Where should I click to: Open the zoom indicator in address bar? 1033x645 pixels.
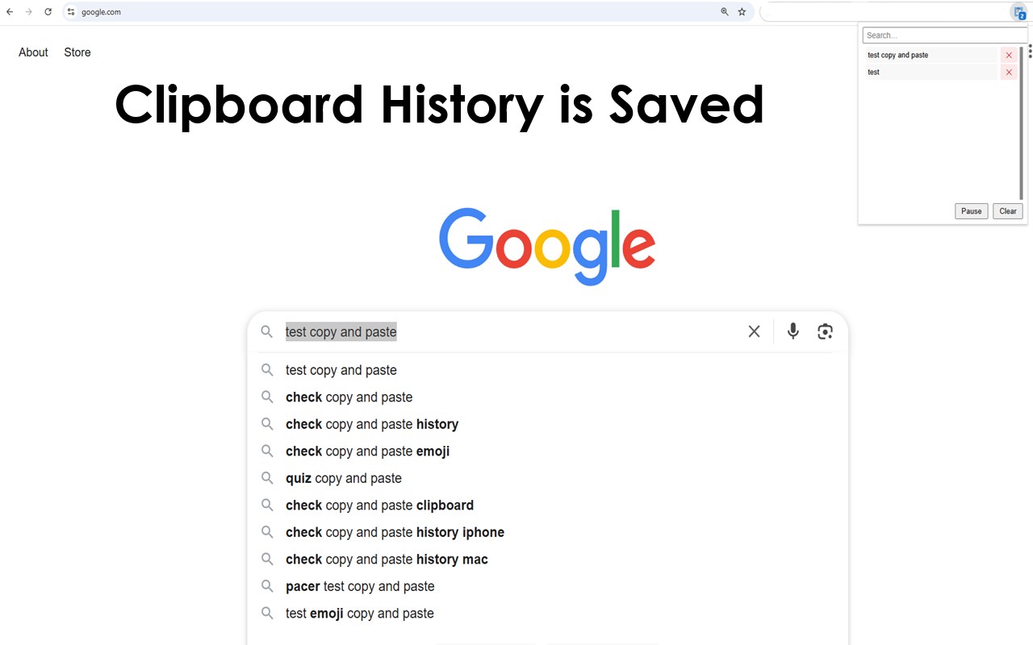tap(724, 12)
